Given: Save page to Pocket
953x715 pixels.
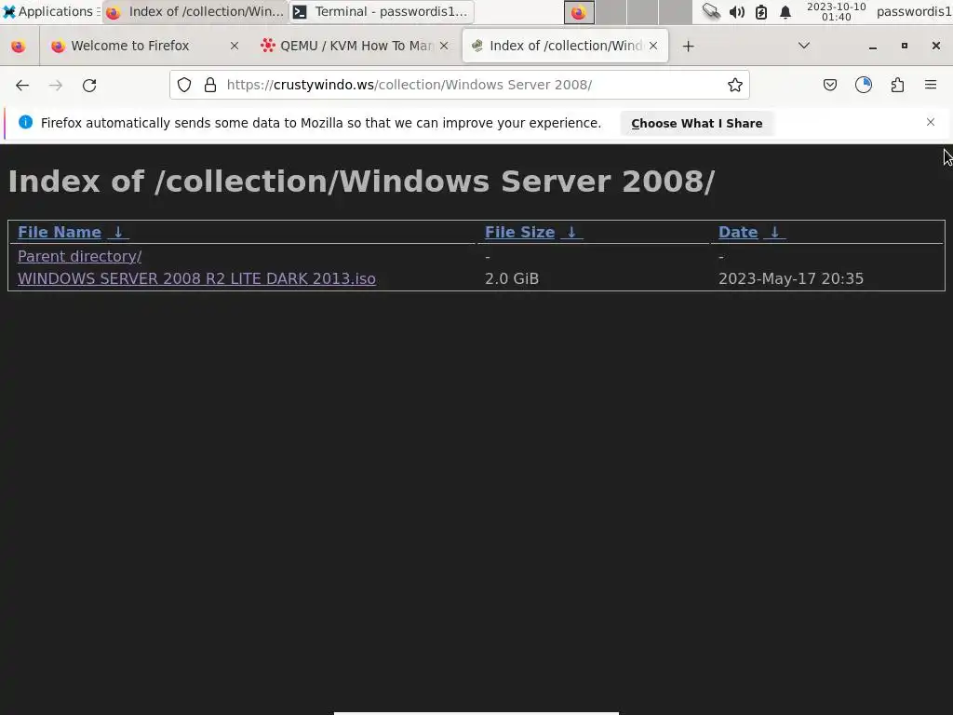Looking at the screenshot, I should (x=829, y=85).
